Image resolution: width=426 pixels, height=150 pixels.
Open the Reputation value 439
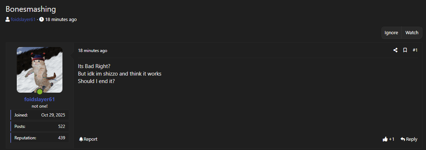pyautogui.click(x=61, y=138)
